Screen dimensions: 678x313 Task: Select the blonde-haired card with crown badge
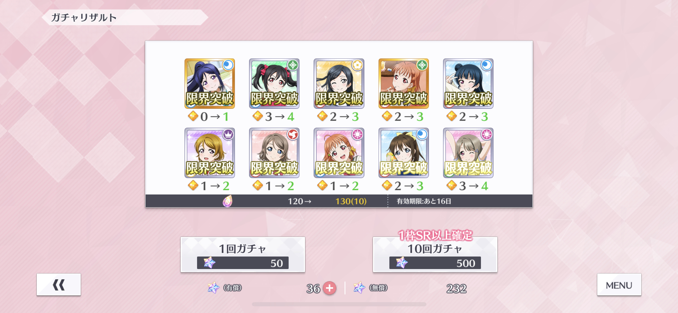click(210, 153)
